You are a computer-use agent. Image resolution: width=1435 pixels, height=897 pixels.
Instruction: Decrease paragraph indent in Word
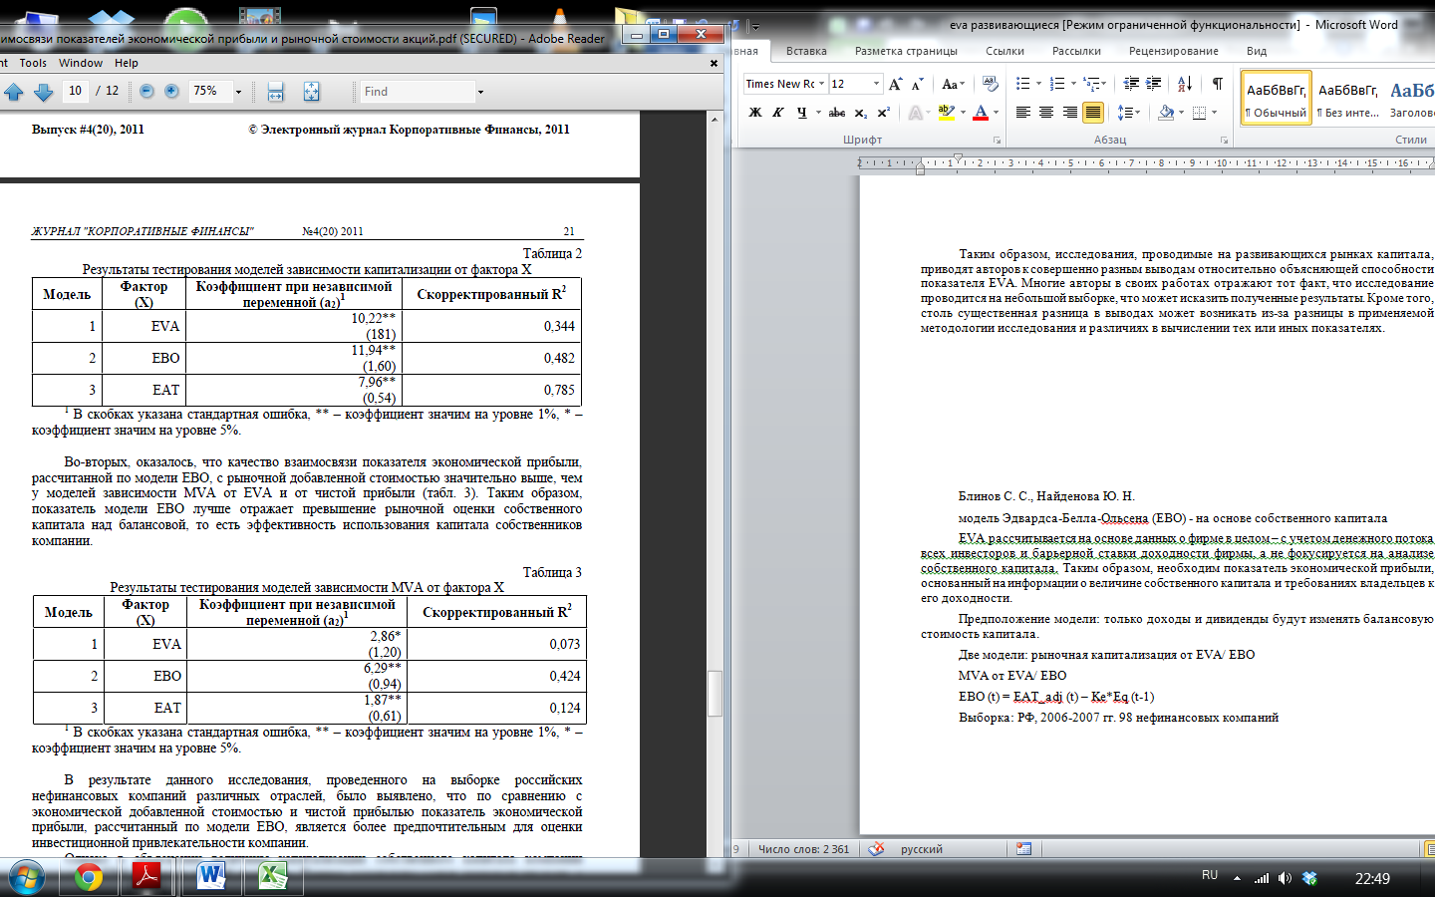coord(1131,84)
